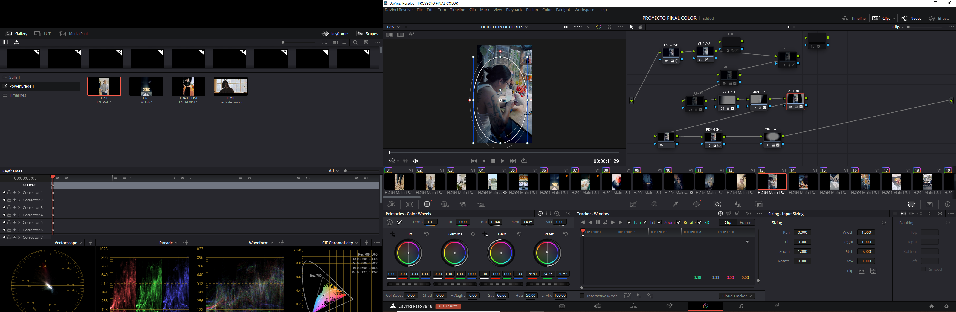Open the Fusion menu

tap(532, 10)
